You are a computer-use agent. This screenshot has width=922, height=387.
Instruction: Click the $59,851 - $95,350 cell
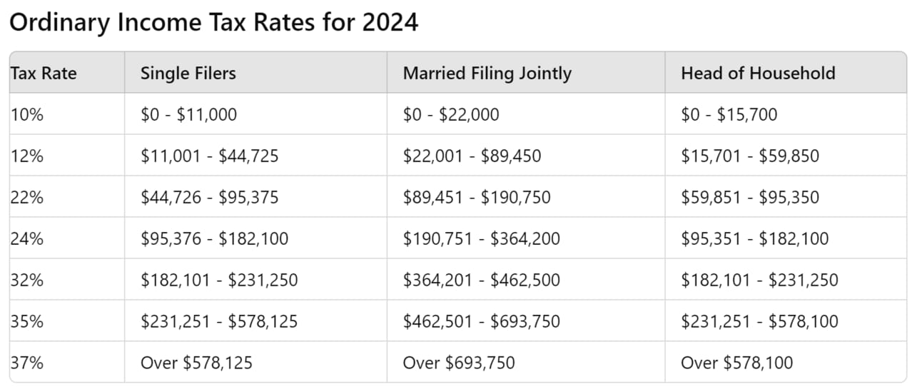click(x=786, y=197)
